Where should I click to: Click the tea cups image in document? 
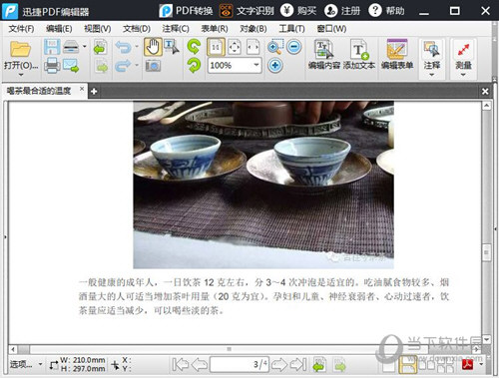tap(263, 185)
